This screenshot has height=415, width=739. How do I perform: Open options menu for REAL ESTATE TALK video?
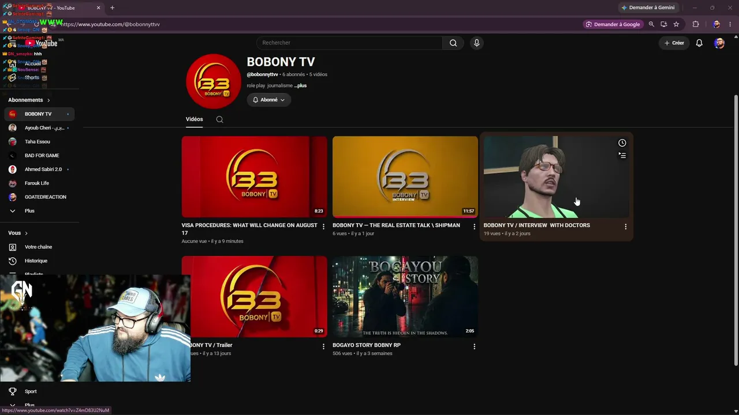474,227
